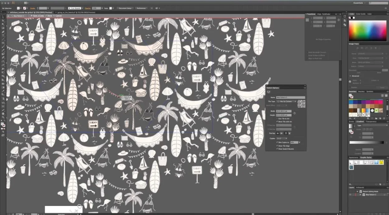Screen dimensions: 389x215
Task: Select the blue swatch in Swatches panel
Action: point(351,102)
